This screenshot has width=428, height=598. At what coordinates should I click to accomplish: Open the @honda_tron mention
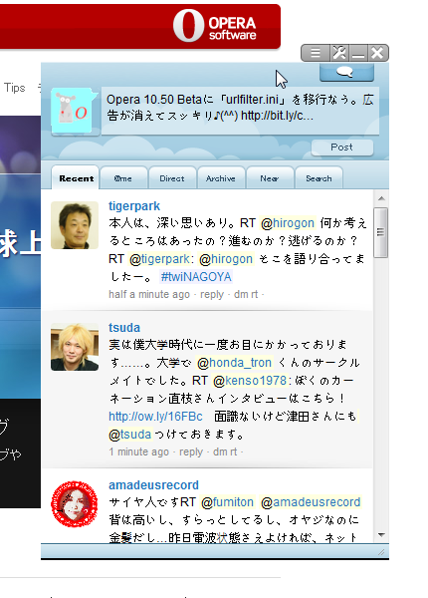click(234, 363)
